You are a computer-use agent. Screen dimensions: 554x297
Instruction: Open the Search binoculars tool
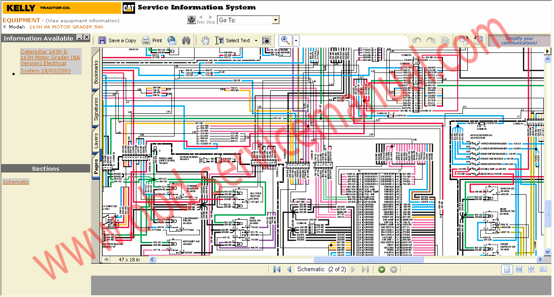pyautogui.click(x=186, y=40)
